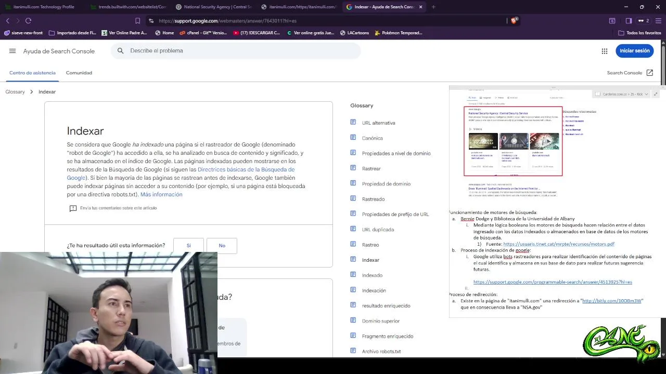The width and height of the screenshot is (666, 374).
Task: Open the Google apps grid
Action: 605,51
